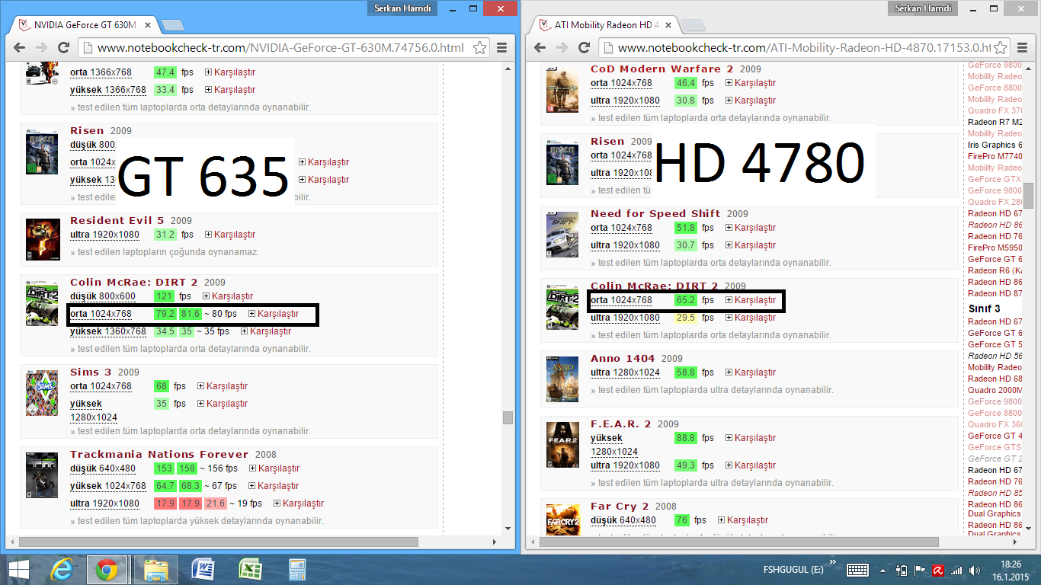
Task: Reload the GeForce GT 630M page
Action: pos(65,47)
